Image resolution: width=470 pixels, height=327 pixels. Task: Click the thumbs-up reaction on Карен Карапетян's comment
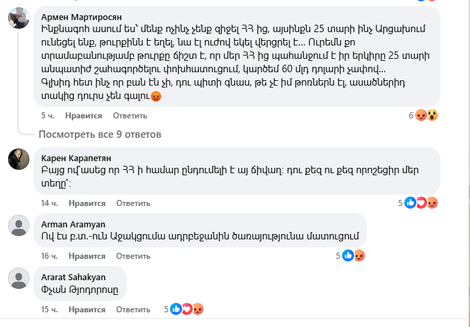click(412, 203)
